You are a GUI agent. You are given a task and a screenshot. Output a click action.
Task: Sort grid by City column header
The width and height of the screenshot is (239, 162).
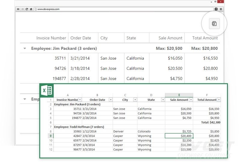(x=104, y=38)
